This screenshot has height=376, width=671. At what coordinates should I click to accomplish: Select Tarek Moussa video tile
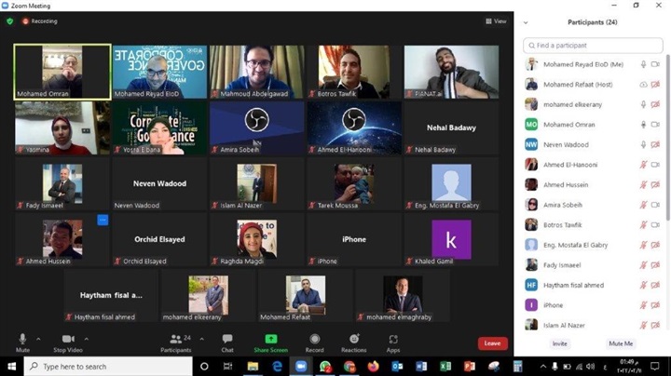(x=354, y=183)
